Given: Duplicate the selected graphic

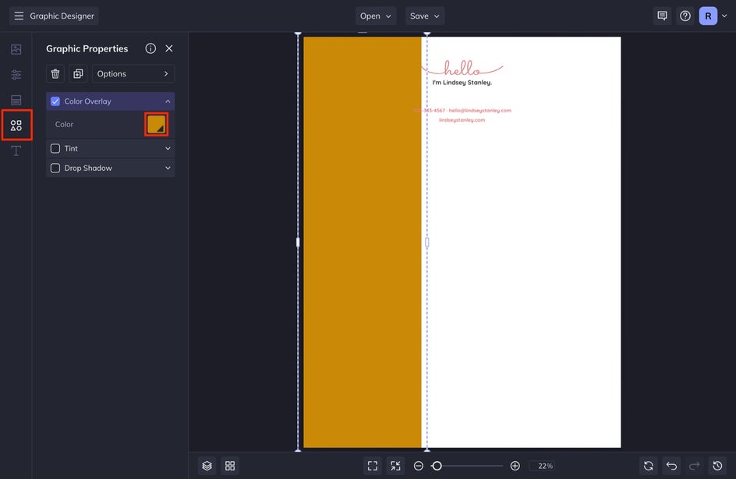Looking at the screenshot, I should click(78, 74).
